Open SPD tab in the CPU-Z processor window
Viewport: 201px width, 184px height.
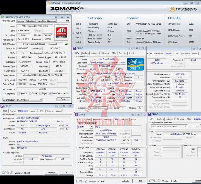[x=114, y=53]
